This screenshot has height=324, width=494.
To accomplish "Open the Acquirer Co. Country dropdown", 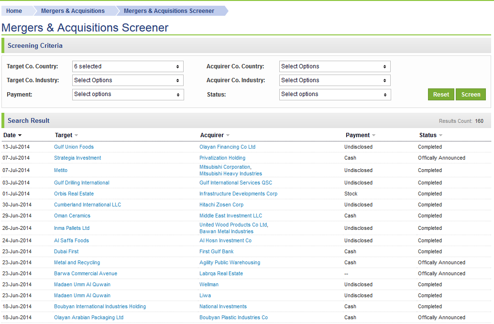I will coord(335,66).
